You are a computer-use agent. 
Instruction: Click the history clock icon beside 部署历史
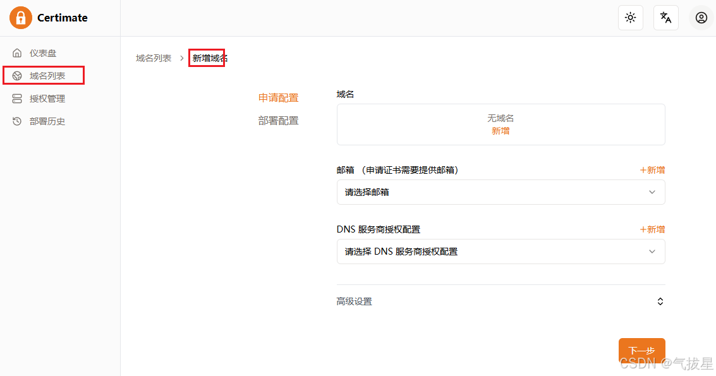point(17,121)
